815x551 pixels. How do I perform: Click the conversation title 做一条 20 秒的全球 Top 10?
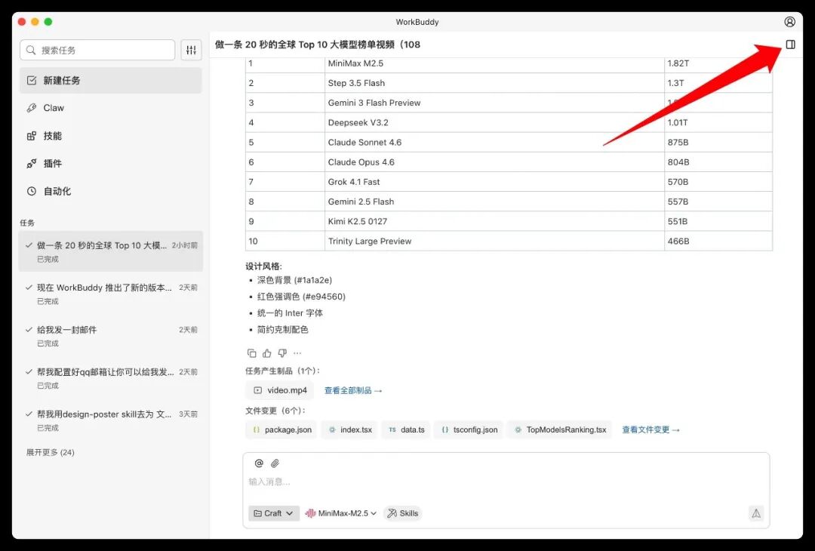point(318,45)
